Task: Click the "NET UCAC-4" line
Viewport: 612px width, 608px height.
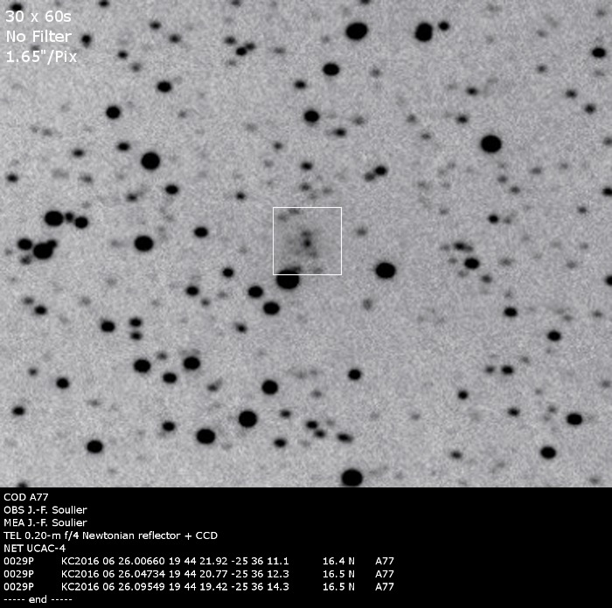Action: pyautogui.click(x=34, y=549)
